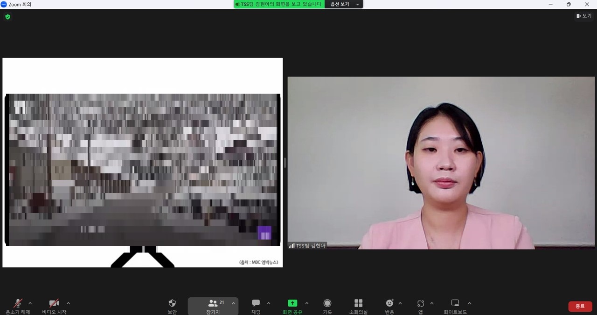Maximize the Zoom 회의 window
The width and height of the screenshot is (597, 315).
(x=569, y=4)
